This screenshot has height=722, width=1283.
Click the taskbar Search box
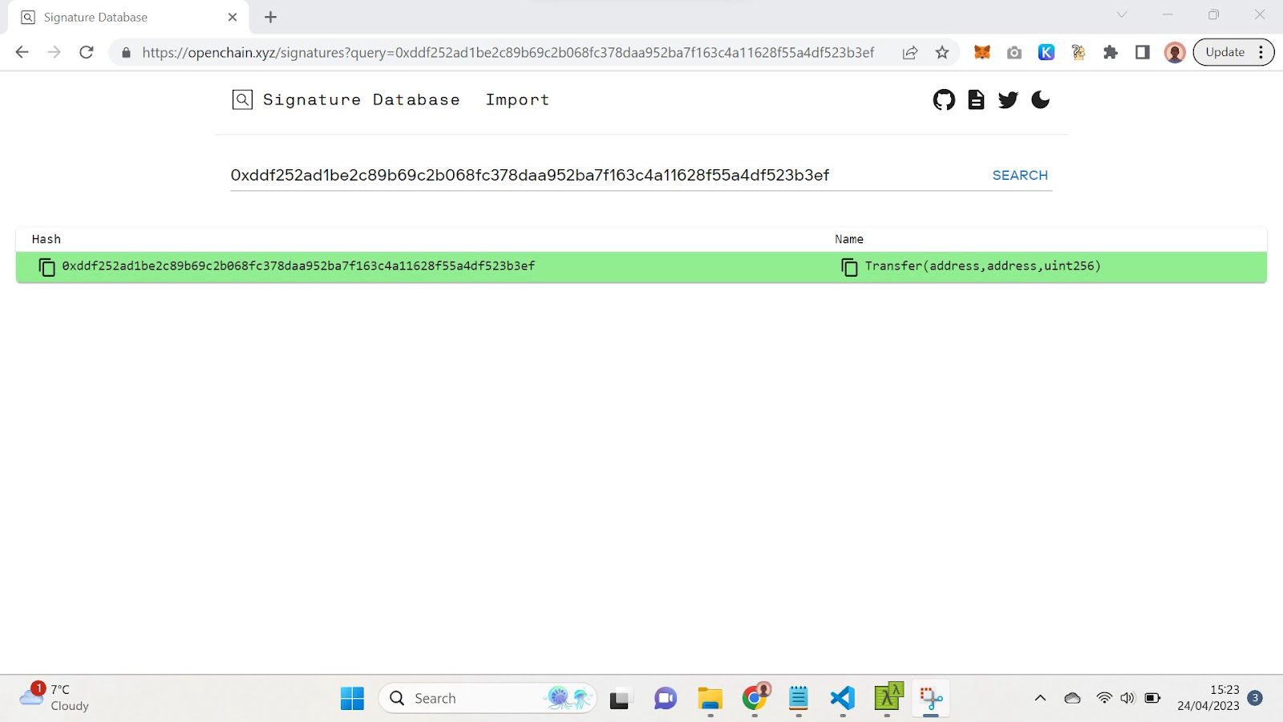click(x=488, y=699)
